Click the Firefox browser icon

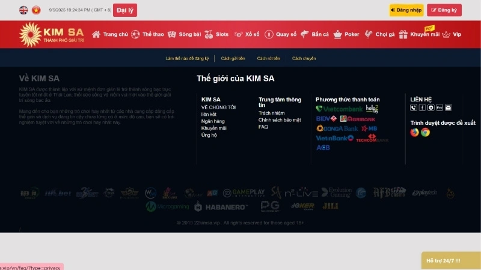pyautogui.click(x=414, y=132)
